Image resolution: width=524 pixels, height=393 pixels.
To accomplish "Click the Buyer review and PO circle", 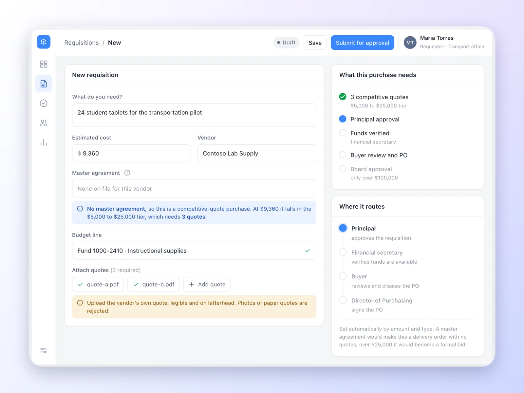I will [343, 155].
